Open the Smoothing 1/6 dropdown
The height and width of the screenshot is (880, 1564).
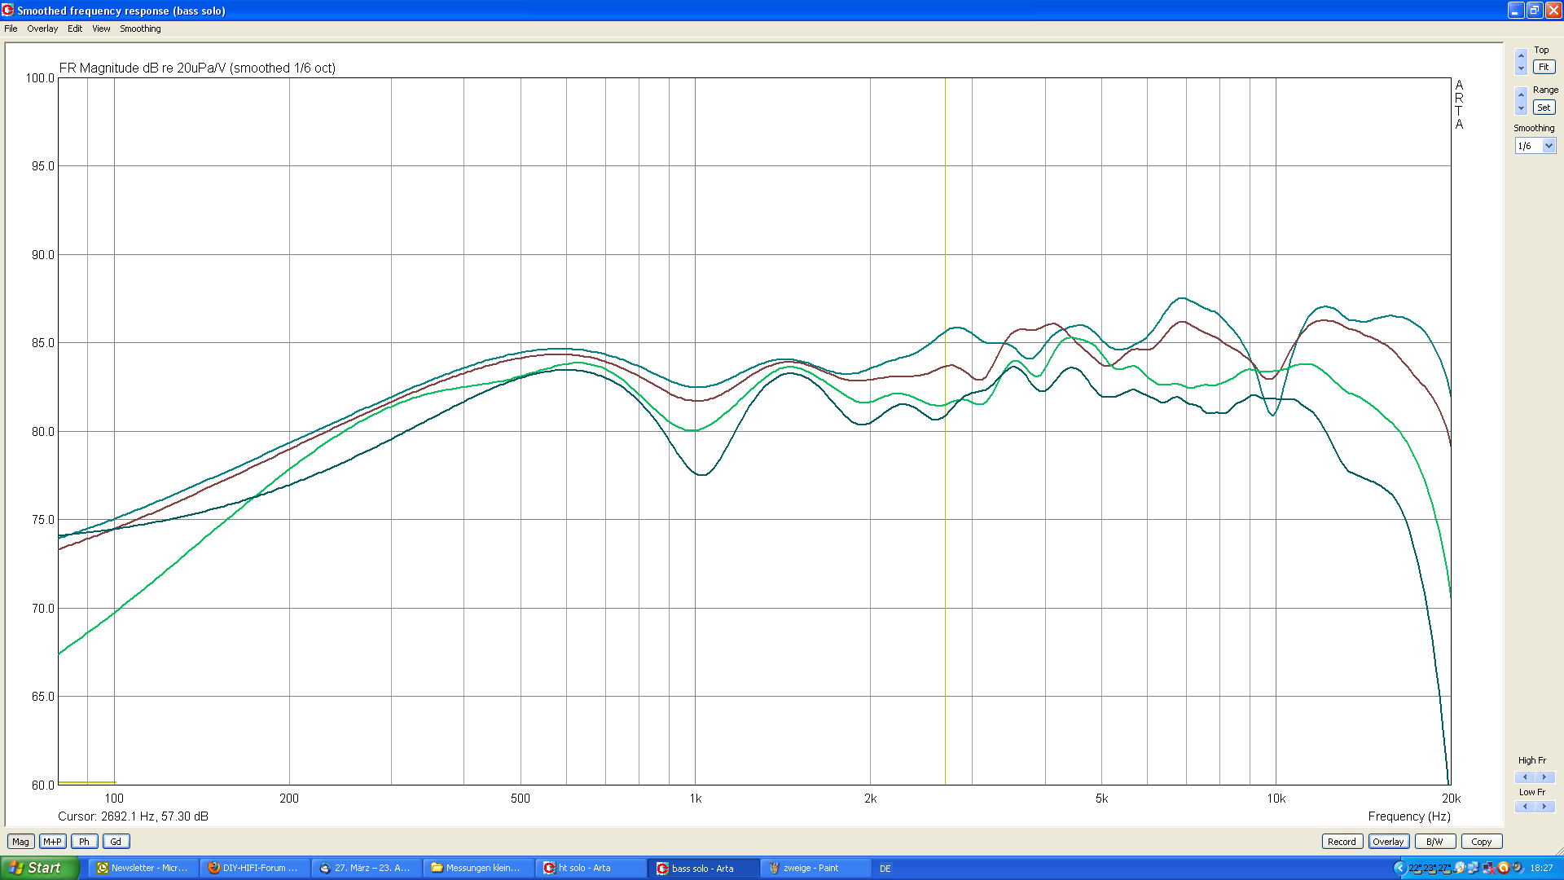[x=1549, y=146]
